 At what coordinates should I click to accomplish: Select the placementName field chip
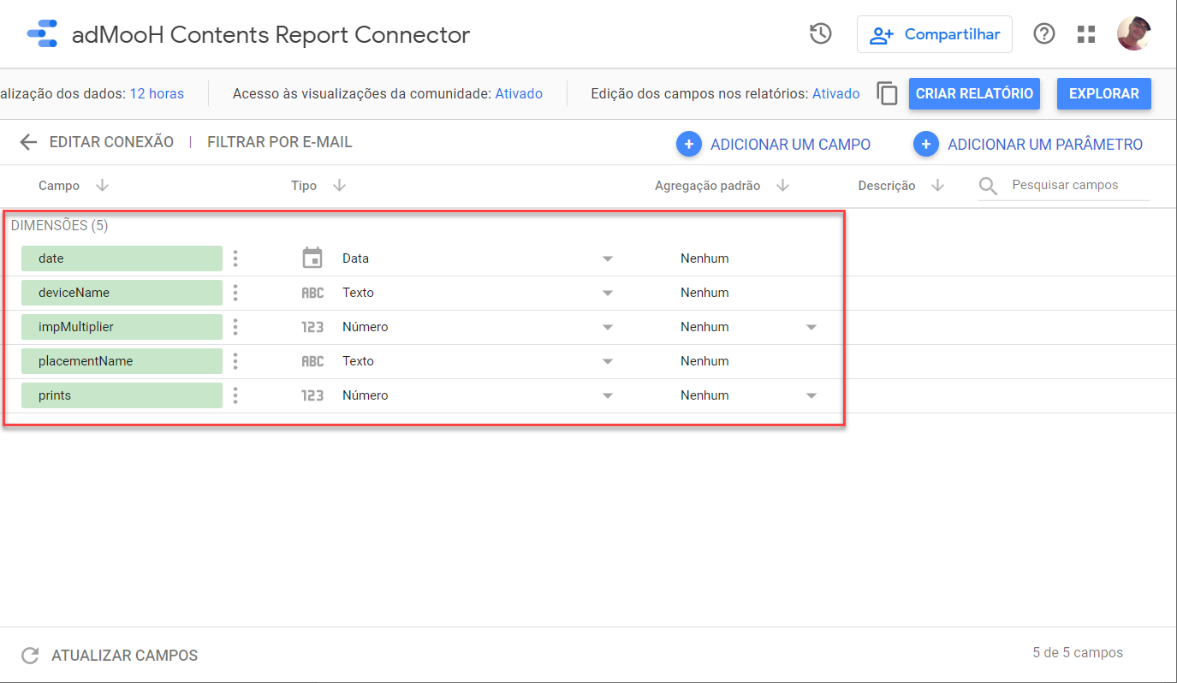[122, 361]
